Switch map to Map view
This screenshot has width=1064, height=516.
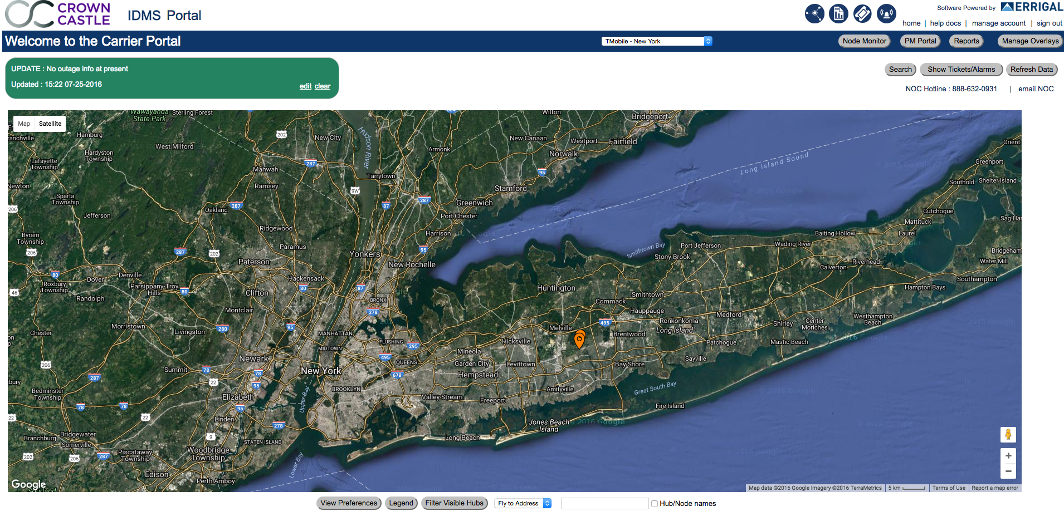pos(24,124)
